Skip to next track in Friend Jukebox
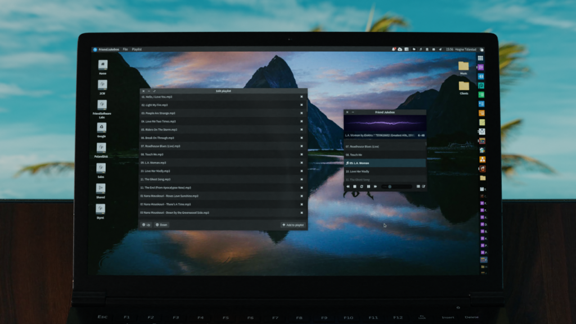The width and height of the screenshot is (576, 324). [x=375, y=187]
